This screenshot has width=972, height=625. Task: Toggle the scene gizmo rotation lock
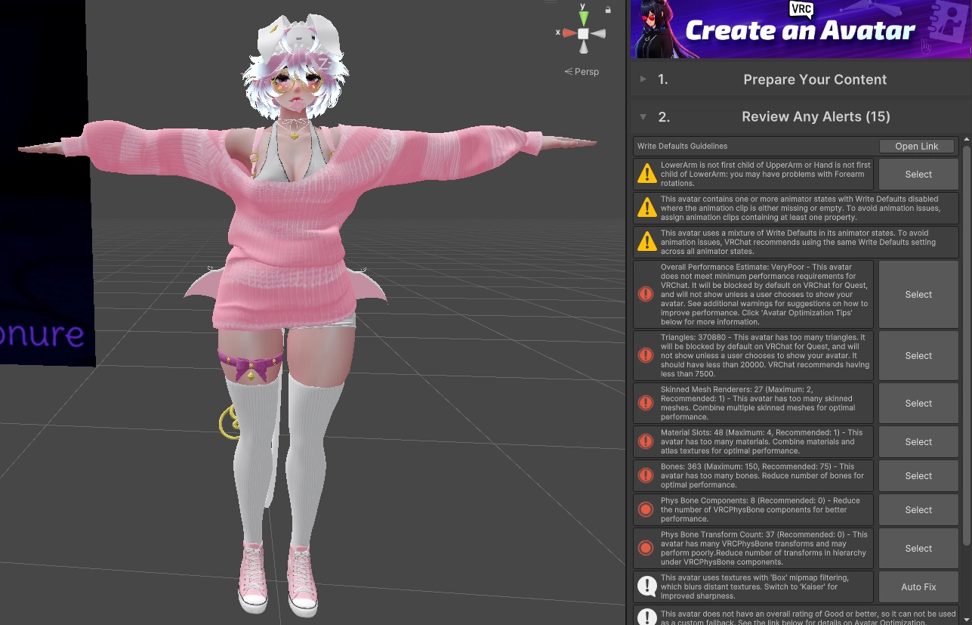pos(608,10)
